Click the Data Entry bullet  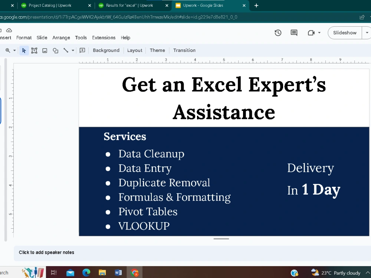pyautogui.click(x=145, y=168)
